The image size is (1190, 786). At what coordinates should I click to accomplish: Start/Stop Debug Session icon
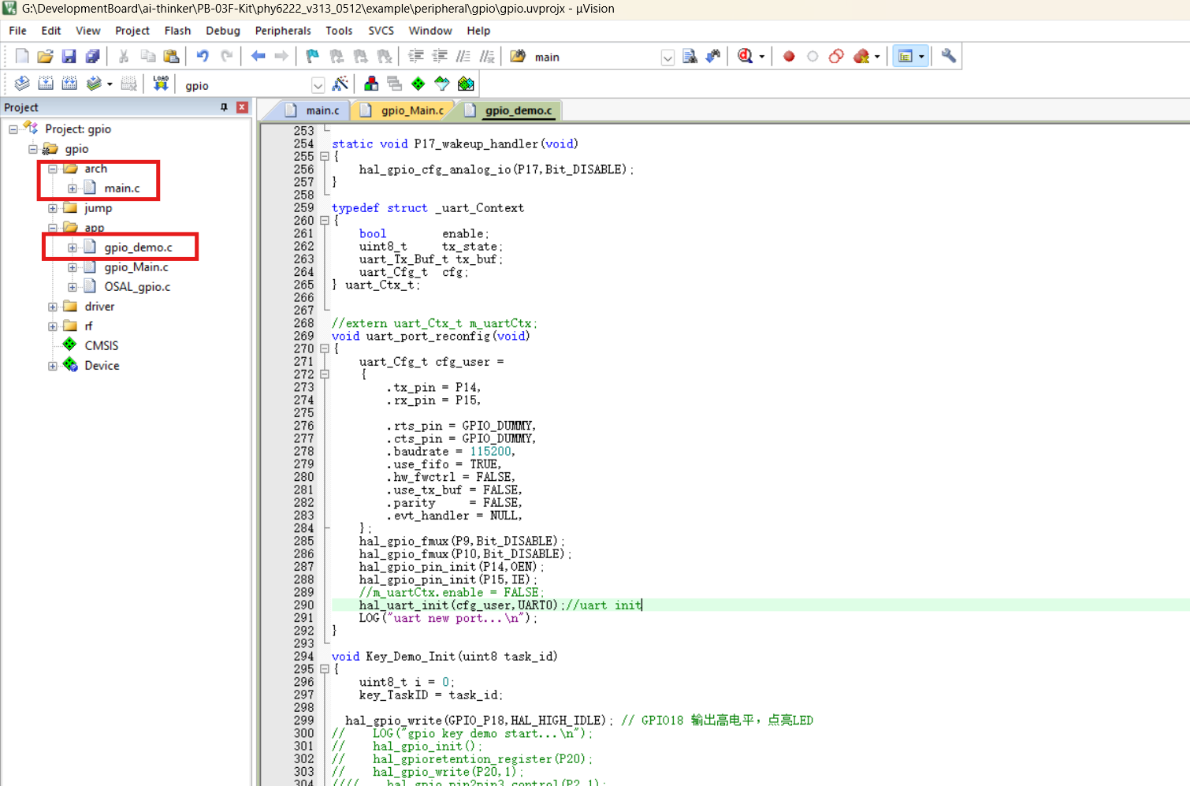pos(745,56)
